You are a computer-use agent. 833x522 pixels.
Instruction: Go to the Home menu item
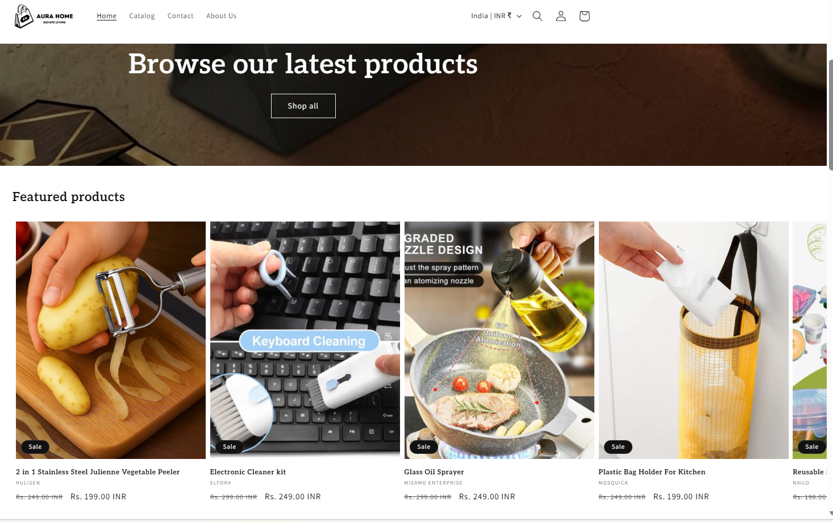click(106, 16)
